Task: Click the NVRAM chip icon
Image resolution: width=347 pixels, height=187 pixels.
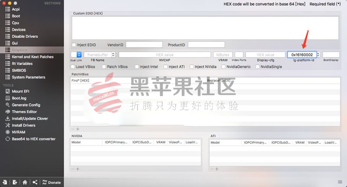Action: click(x=8, y=132)
